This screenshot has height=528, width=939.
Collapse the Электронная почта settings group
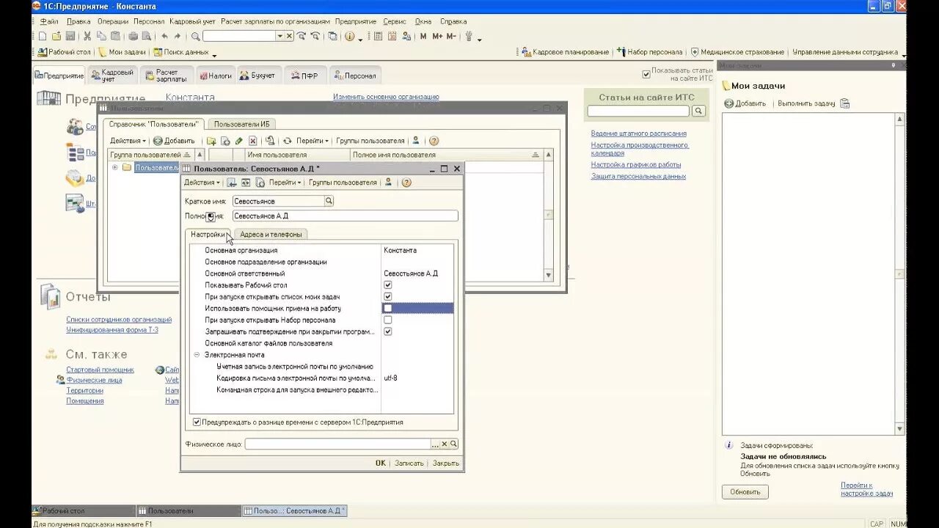coord(197,355)
